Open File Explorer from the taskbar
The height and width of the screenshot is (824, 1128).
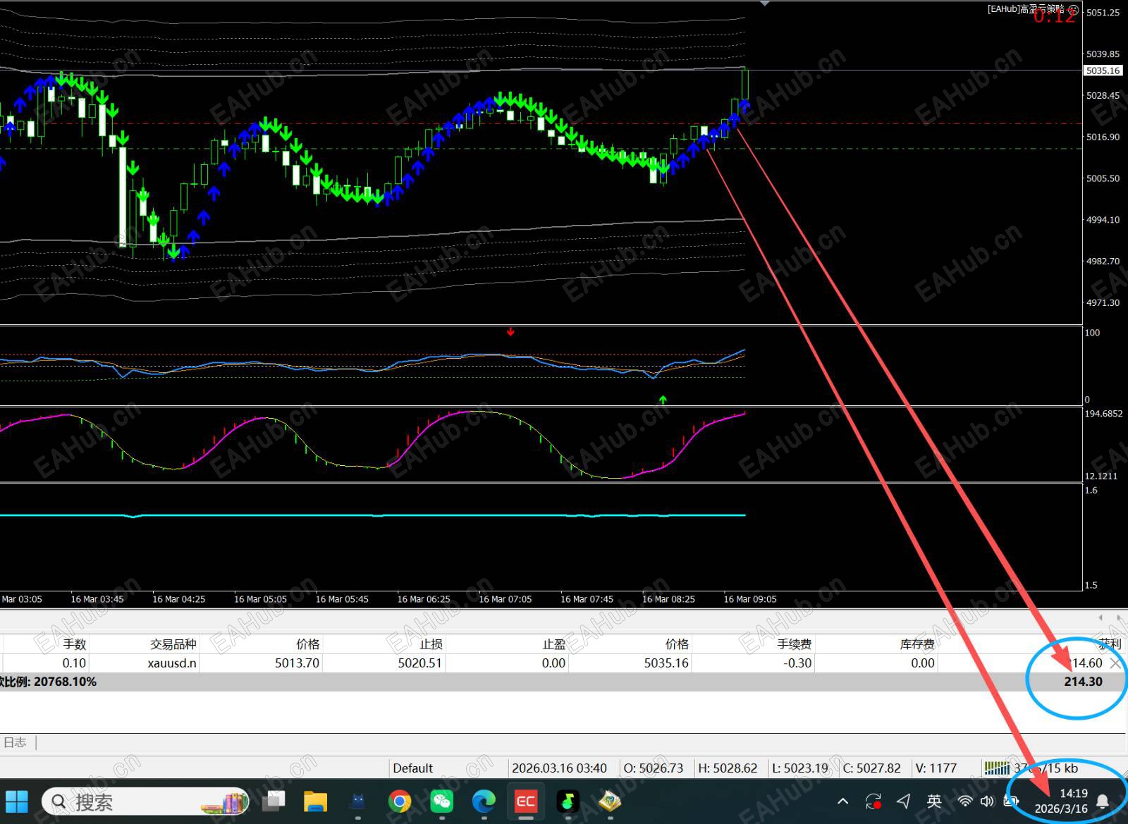[x=315, y=801]
